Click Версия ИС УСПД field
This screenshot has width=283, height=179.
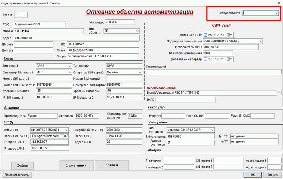(50, 136)
